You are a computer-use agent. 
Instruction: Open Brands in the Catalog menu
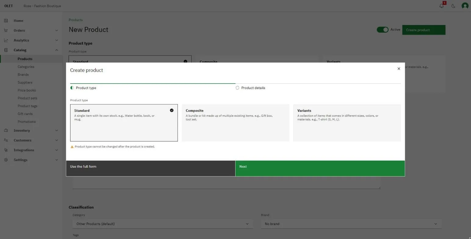tap(23, 75)
